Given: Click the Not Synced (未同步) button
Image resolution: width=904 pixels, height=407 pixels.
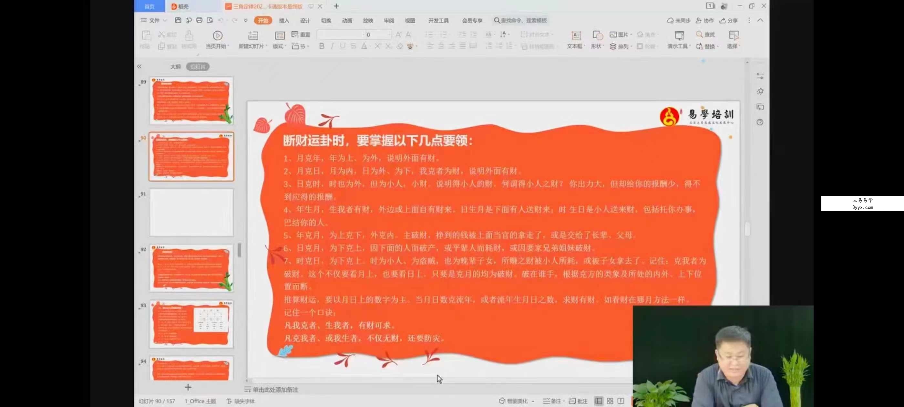Looking at the screenshot, I should (x=679, y=20).
